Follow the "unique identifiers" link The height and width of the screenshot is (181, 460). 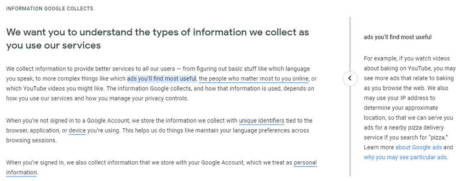pos(261,121)
